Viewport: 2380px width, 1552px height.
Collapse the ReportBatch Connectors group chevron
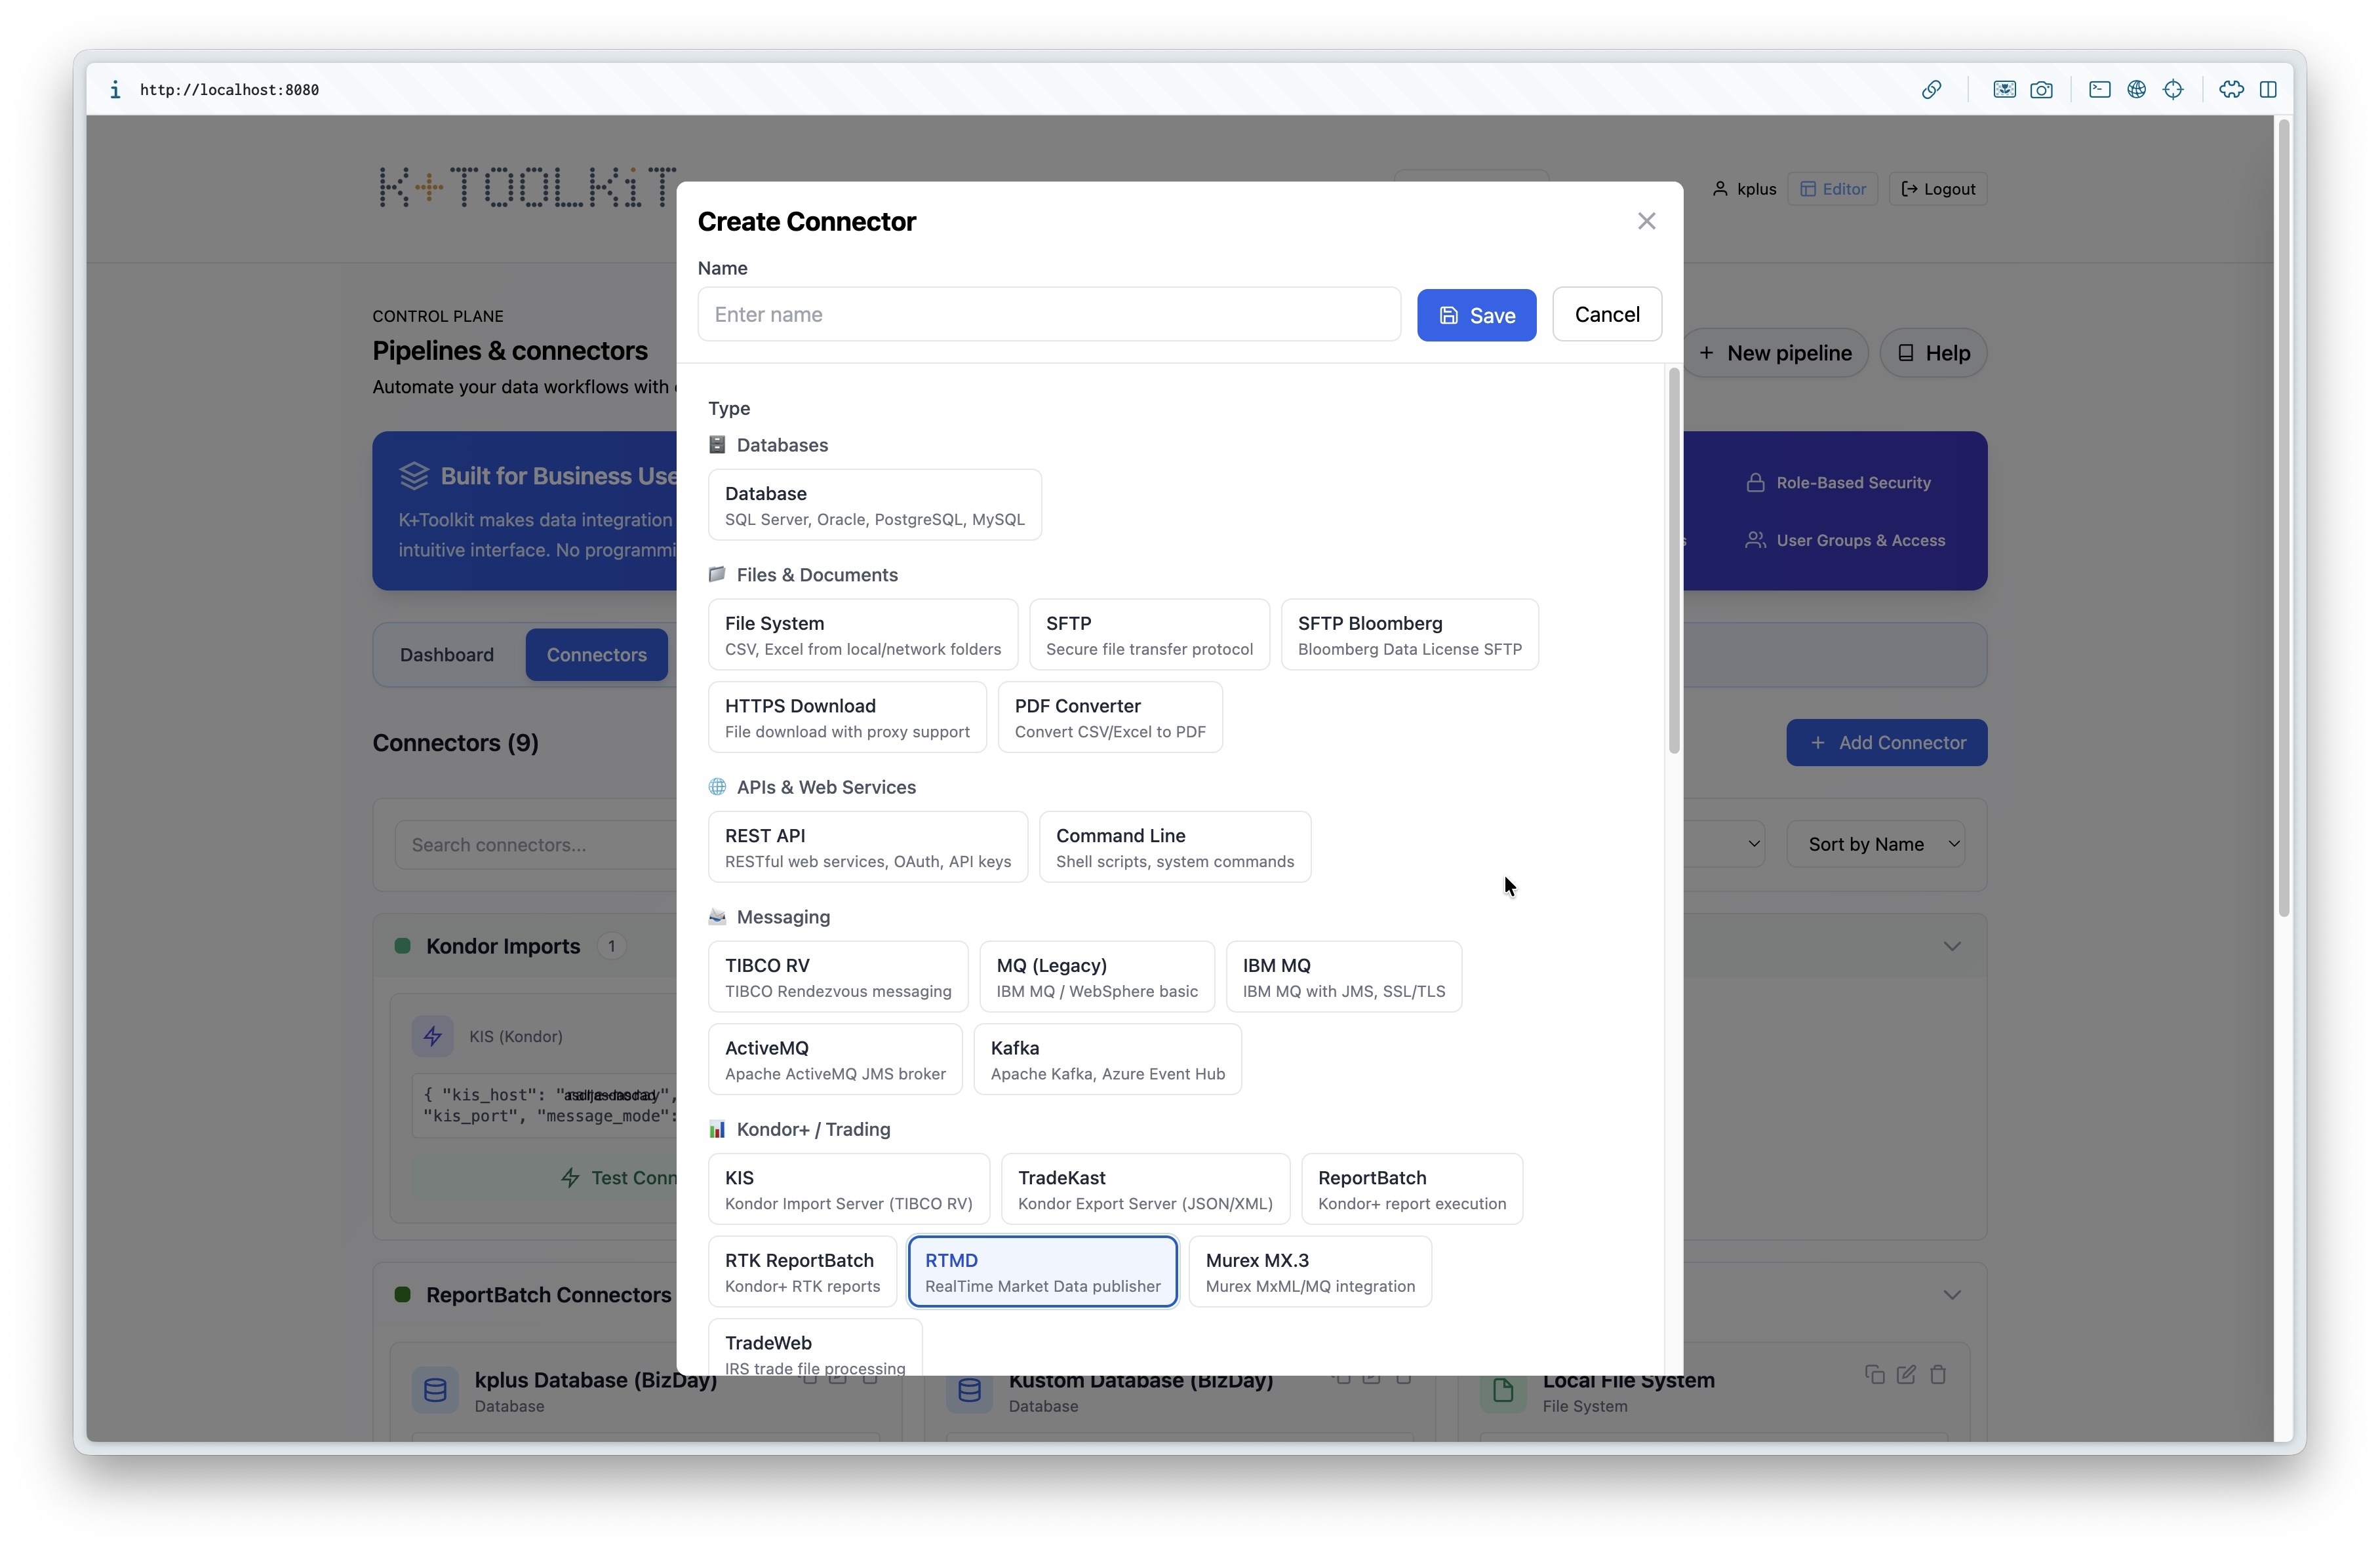pos(1951,1294)
